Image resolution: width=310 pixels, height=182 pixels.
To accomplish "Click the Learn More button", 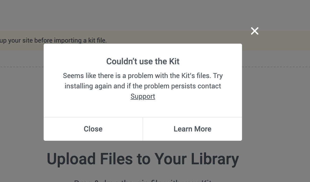I will 192,129.
